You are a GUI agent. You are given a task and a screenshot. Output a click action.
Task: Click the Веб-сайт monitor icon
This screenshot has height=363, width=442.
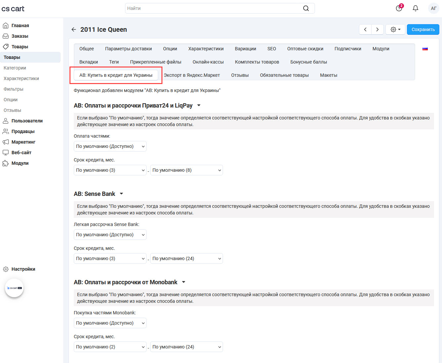tap(6, 153)
